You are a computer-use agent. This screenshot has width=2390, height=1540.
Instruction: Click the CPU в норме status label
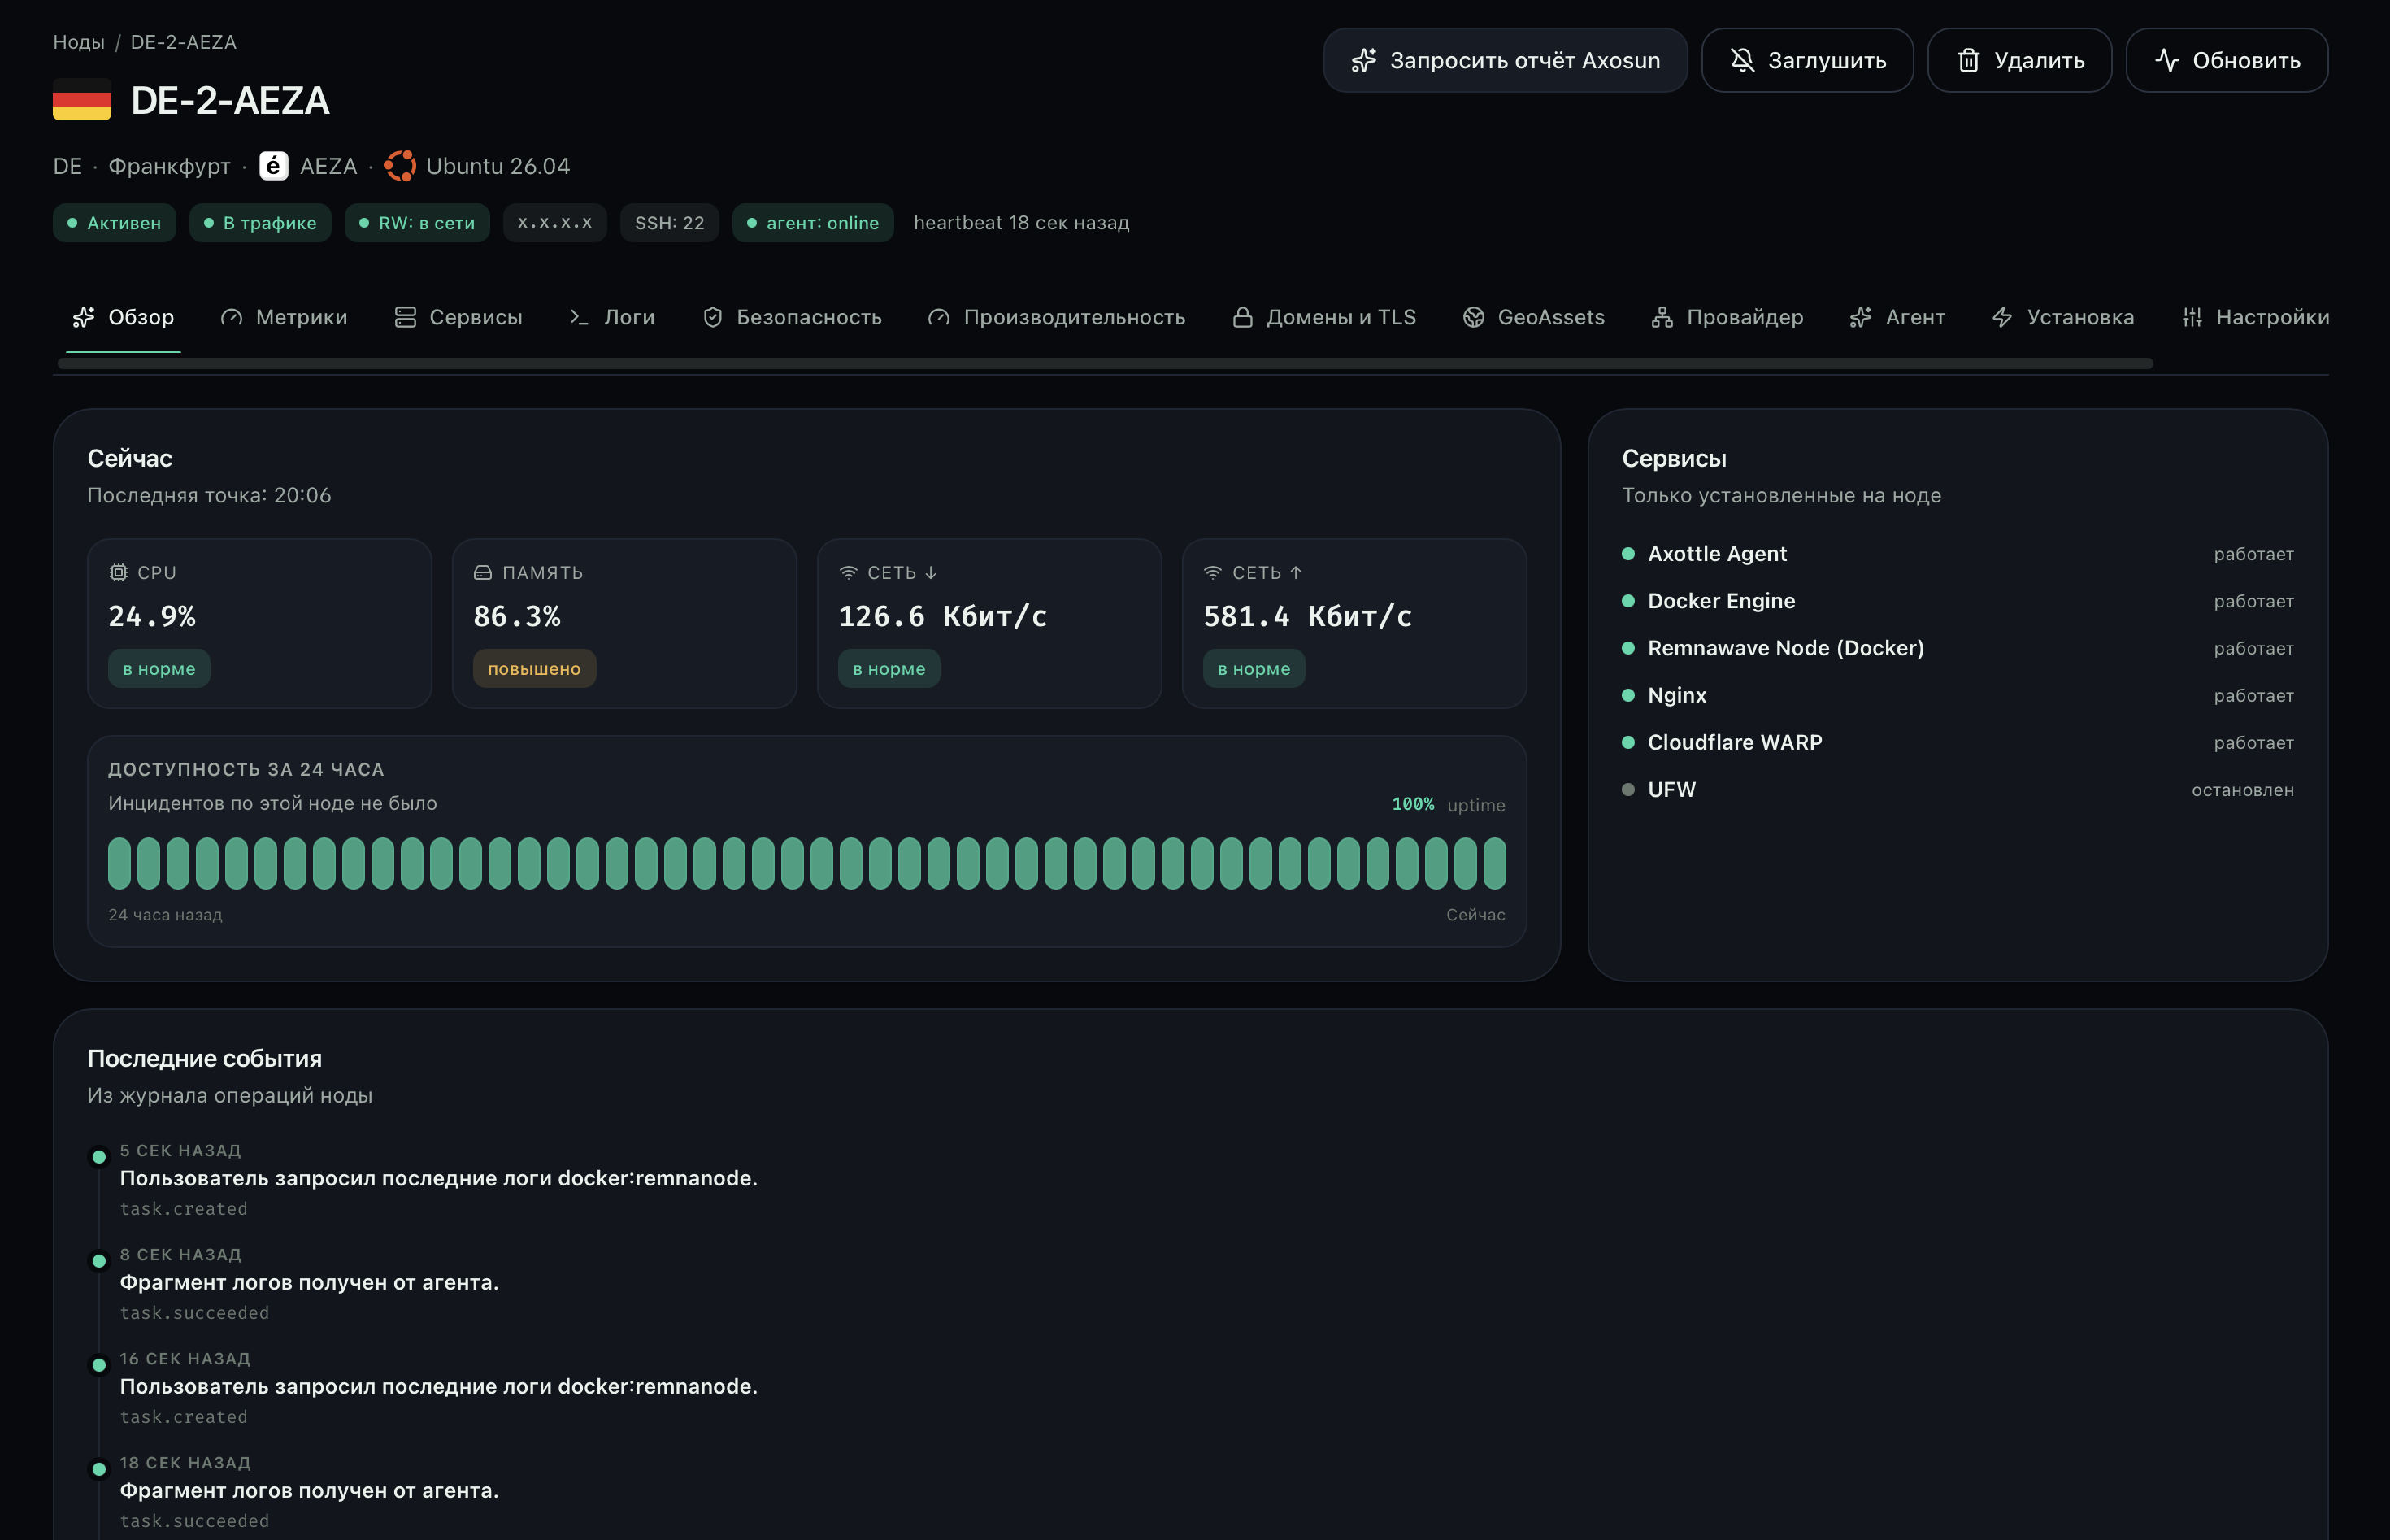point(159,669)
